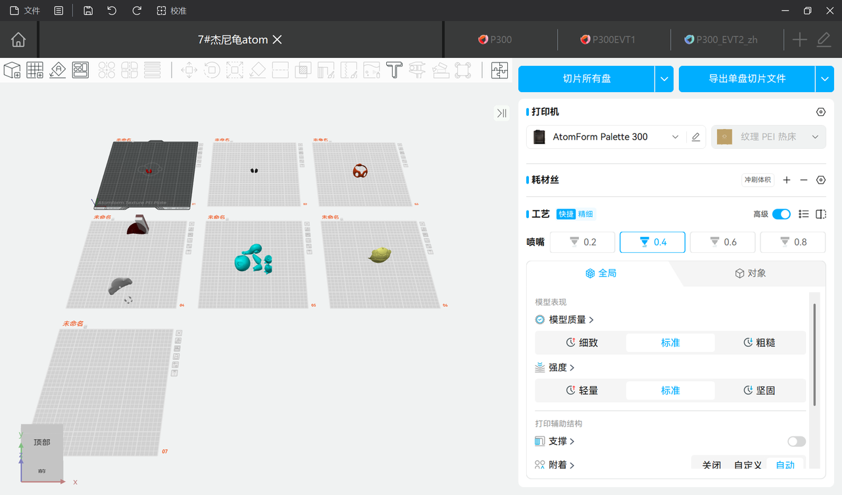Select the 0.2 nozzle size
The width and height of the screenshot is (842, 495).
[583, 242]
